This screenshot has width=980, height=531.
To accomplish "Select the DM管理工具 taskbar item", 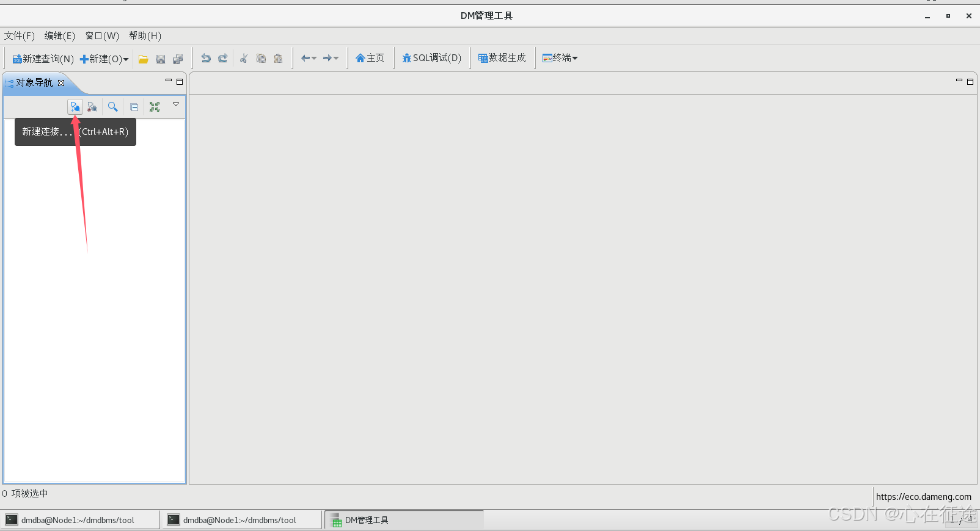I will click(404, 520).
